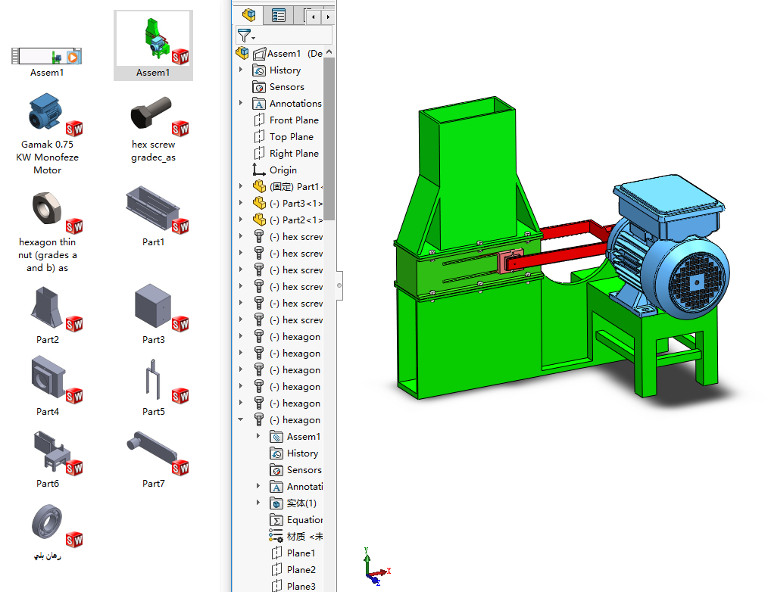
Task: Select the 材质 material item
Action: pos(296,536)
